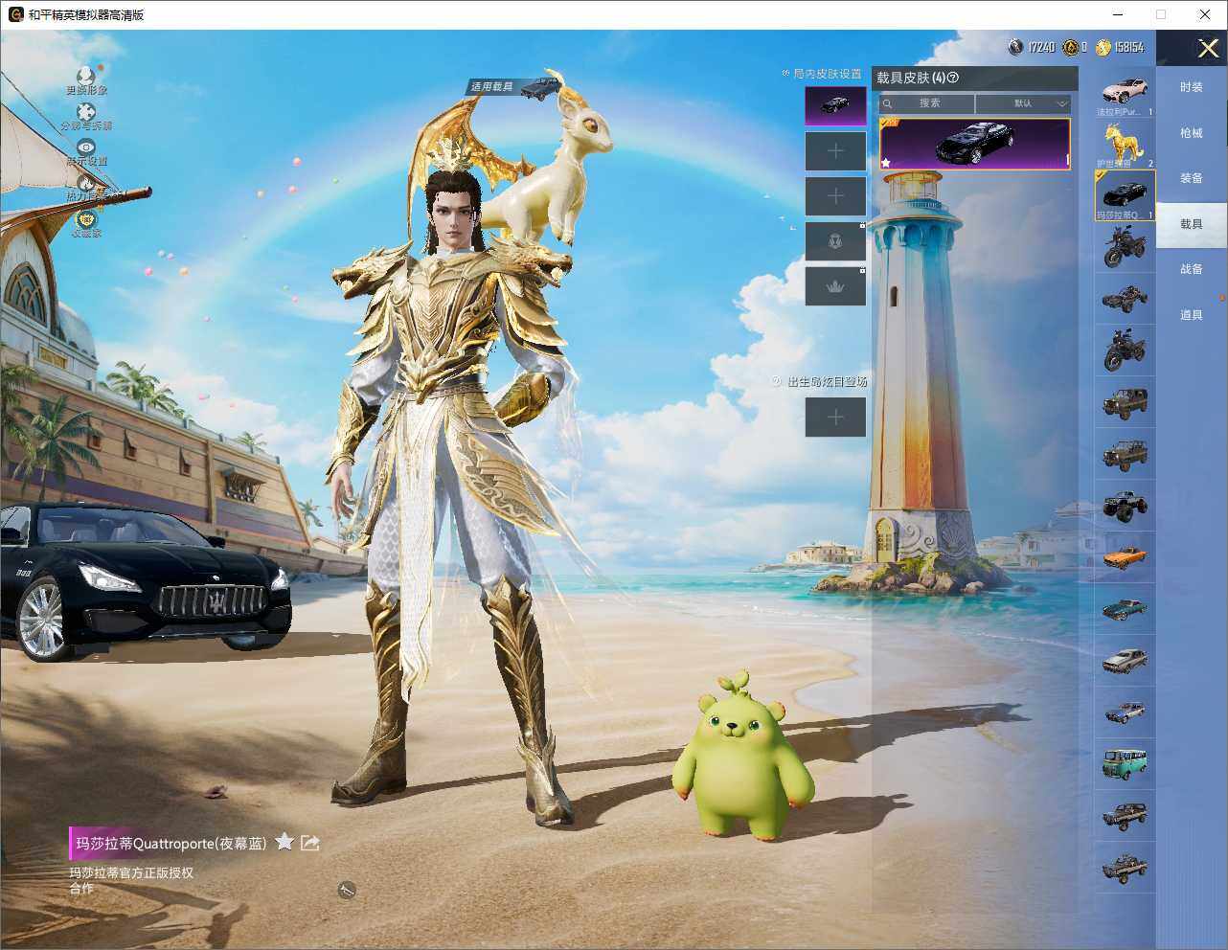Select the second motorcycle in vehicle list
1228x950 pixels.
click(x=1126, y=351)
